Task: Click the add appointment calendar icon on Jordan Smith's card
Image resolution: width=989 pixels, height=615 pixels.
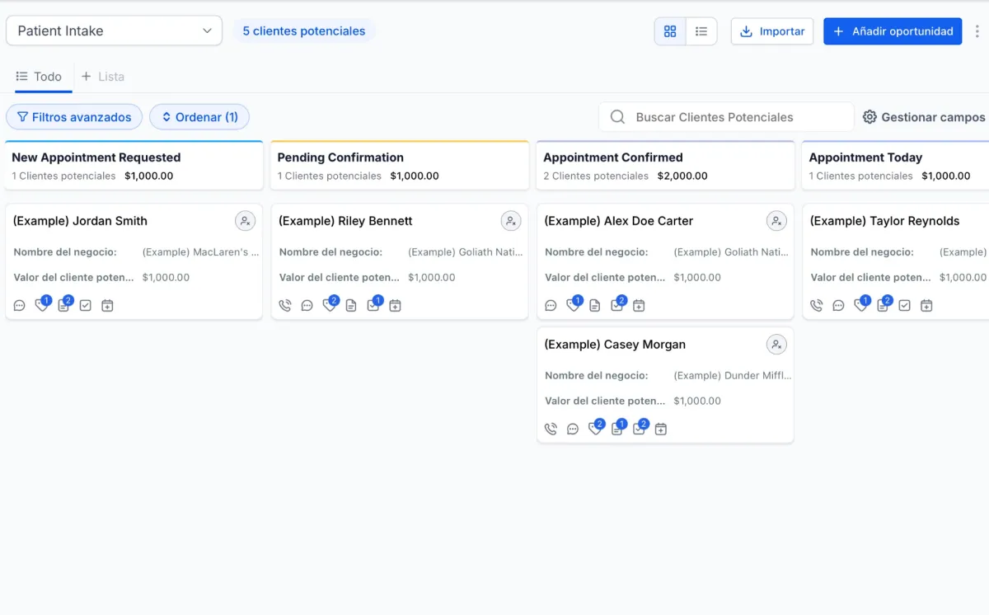Action: click(x=107, y=306)
